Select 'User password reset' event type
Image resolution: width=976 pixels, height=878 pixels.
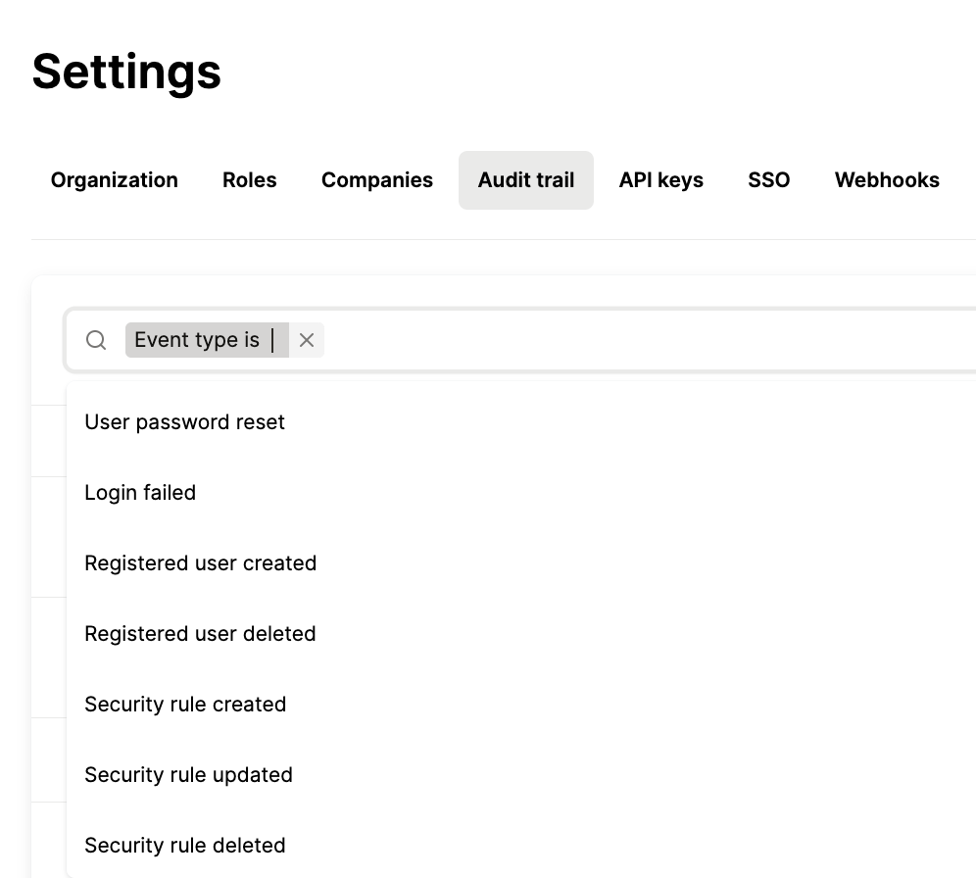coord(184,421)
